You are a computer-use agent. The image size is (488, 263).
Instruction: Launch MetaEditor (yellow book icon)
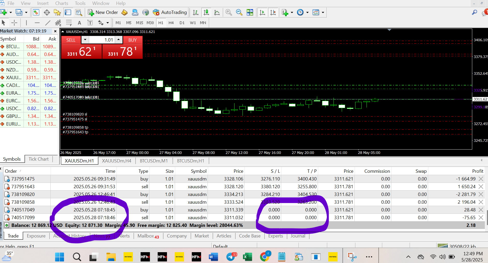tap(124, 12)
